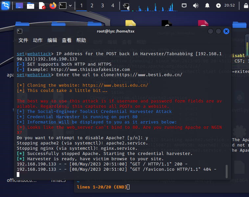The image size is (249, 197).
Task: Click the "Do you want to attempt to disable Apache?" line
Action: point(82,138)
